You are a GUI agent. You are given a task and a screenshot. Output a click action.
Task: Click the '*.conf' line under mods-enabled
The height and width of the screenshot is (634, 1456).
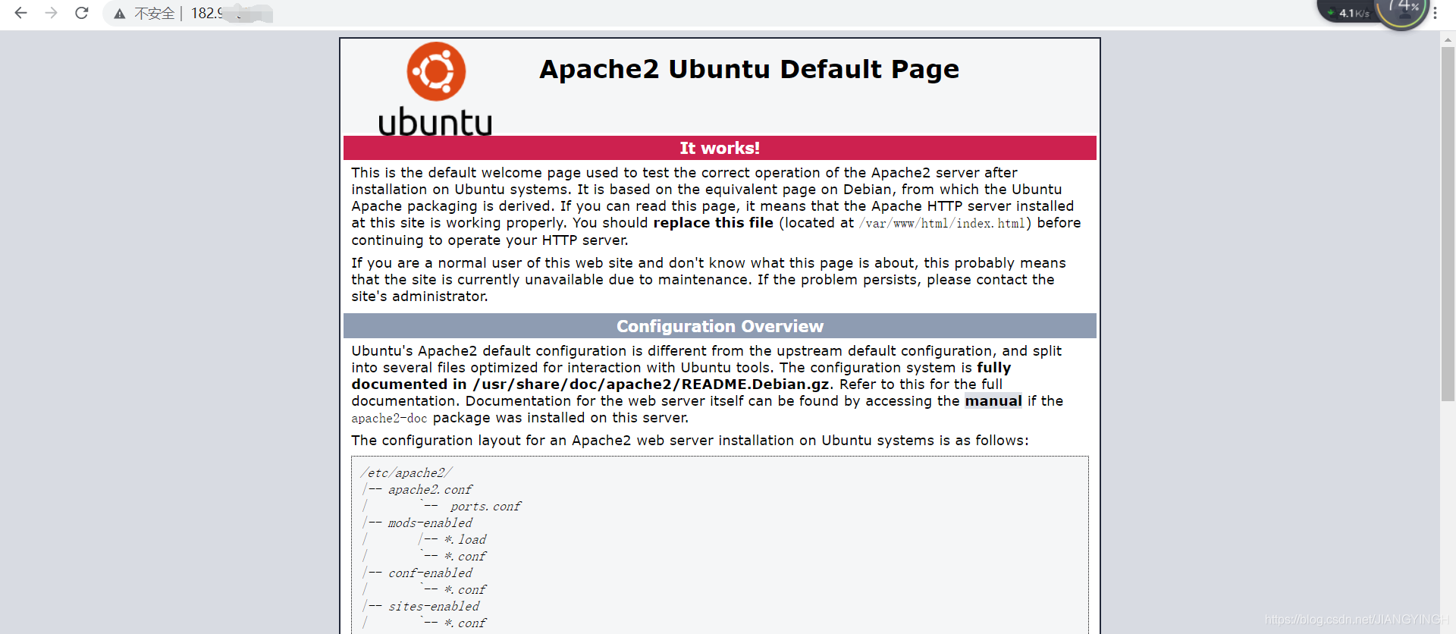tap(465, 557)
